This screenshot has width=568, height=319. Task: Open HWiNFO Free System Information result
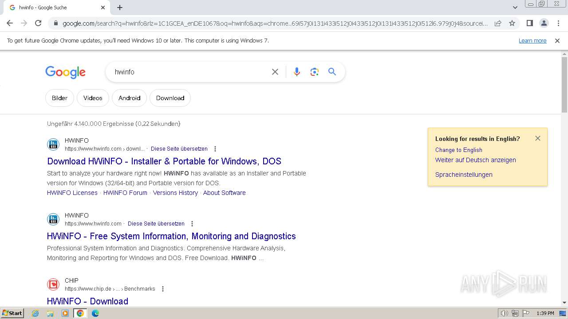click(x=171, y=236)
